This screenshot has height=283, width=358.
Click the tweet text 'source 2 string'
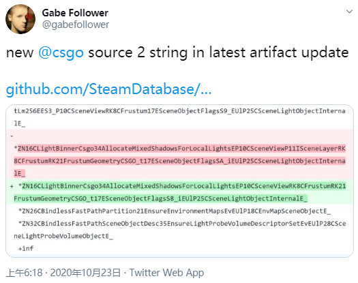pos(138,53)
